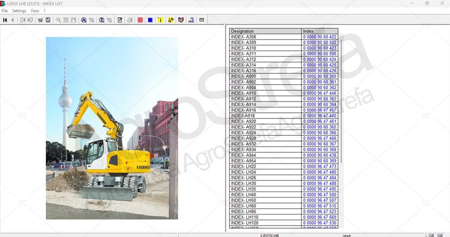This screenshot has width=450, height=237.
Task: Click the envelope mail icon
Action: point(202,20)
